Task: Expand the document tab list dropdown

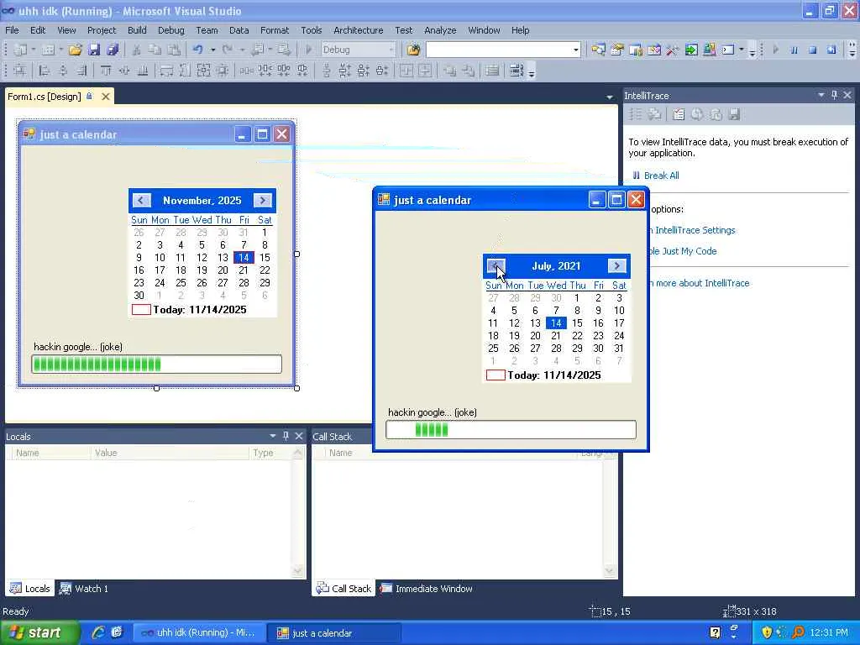Action: [x=610, y=97]
